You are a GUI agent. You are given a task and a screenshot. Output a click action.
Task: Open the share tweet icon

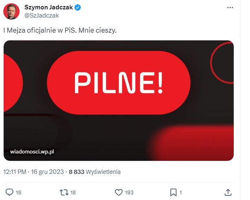point(229,192)
